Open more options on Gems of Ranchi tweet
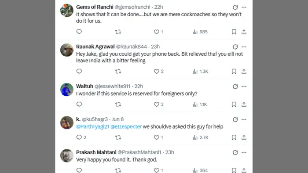This screenshot has height=173, width=308. [x=244, y=7]
